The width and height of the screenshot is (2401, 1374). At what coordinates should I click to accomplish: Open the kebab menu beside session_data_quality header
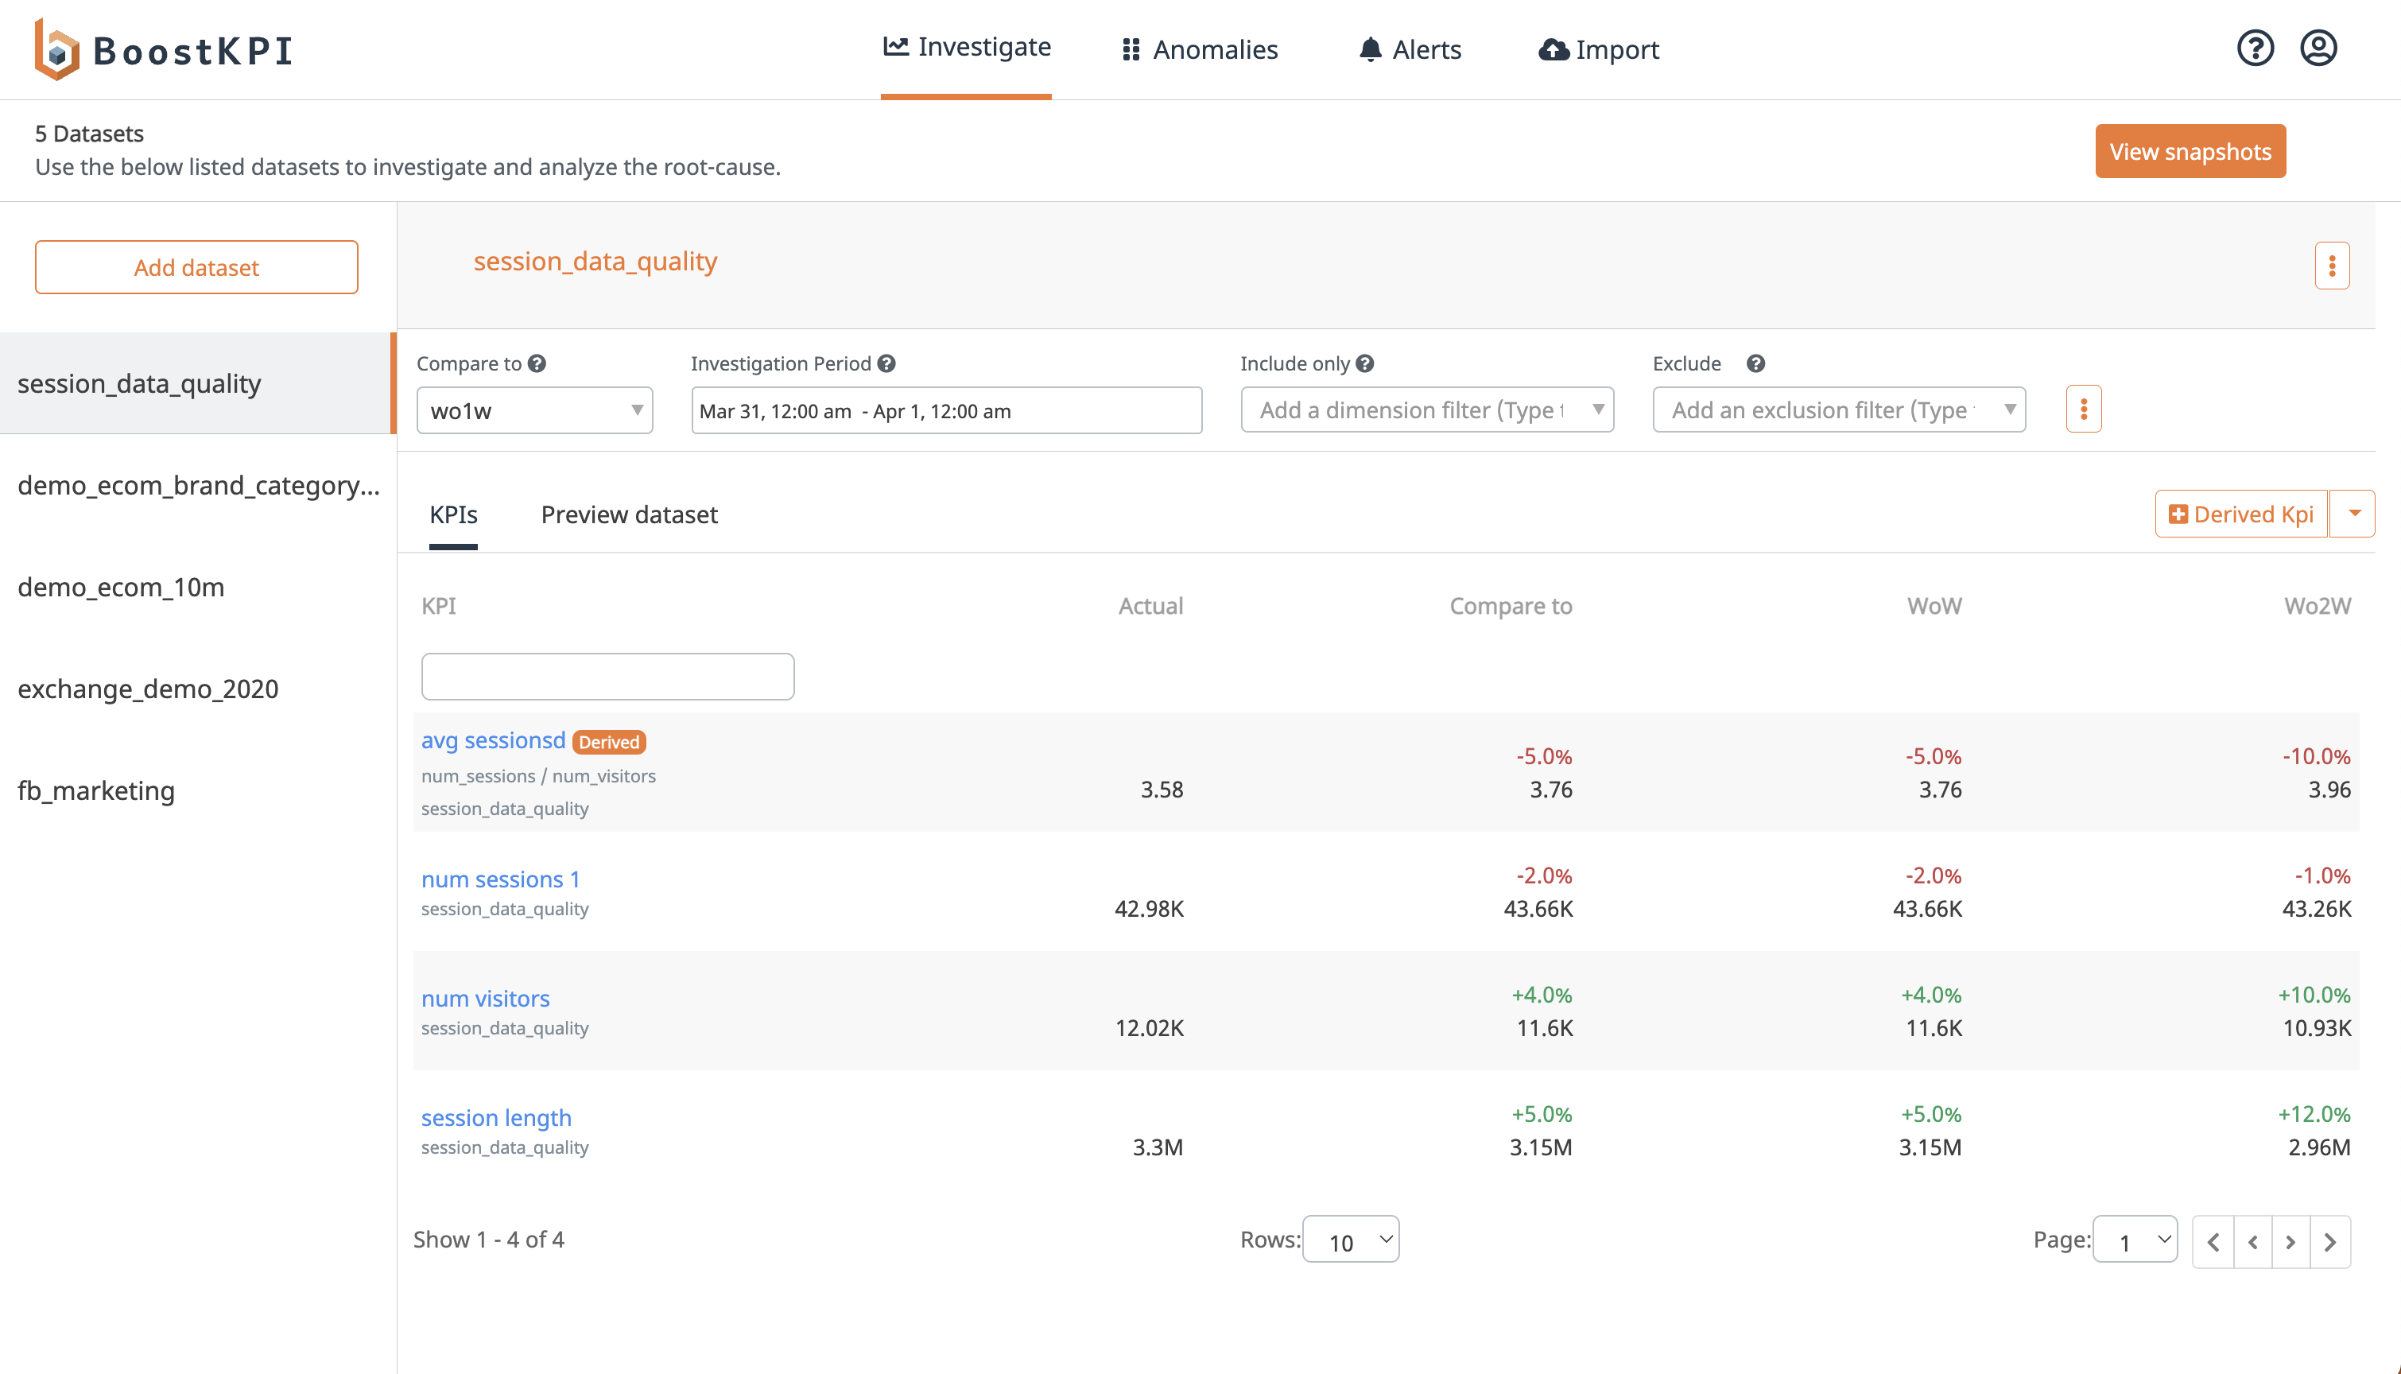click(2331, 265)
